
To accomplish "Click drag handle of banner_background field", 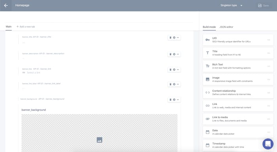I will point(178,99).
